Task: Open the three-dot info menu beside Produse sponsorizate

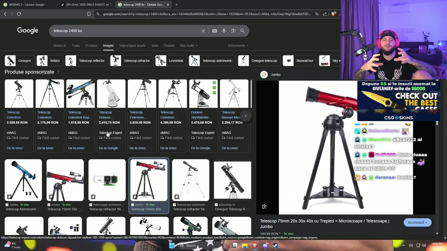Action: point(58,72)
